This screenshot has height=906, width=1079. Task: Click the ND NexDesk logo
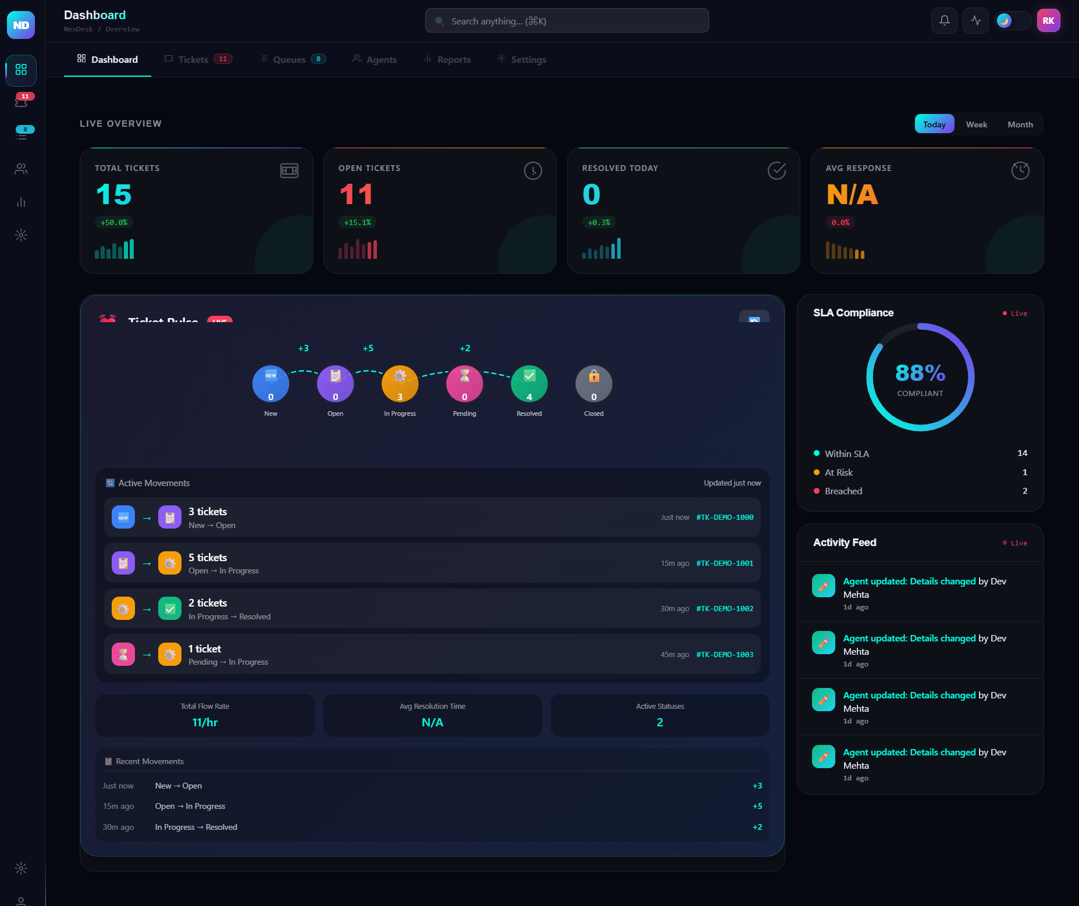21,25
